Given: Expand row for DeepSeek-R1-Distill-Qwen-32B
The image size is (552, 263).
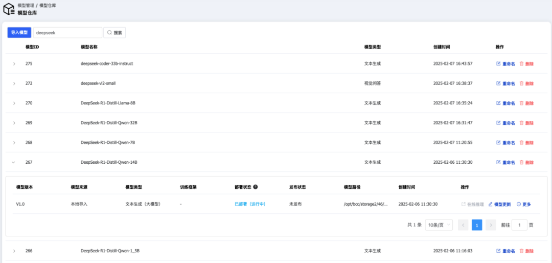Looking at the screenshot, I should [14, 123].
